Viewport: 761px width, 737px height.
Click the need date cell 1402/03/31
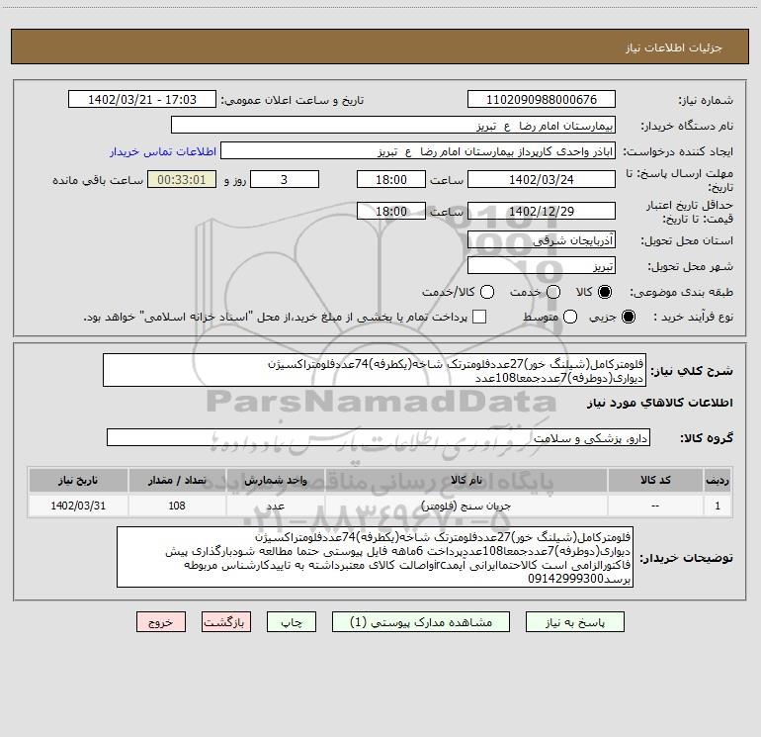point(78,506)
